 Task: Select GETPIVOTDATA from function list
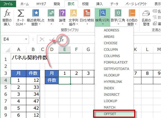(x=114, y=69)
